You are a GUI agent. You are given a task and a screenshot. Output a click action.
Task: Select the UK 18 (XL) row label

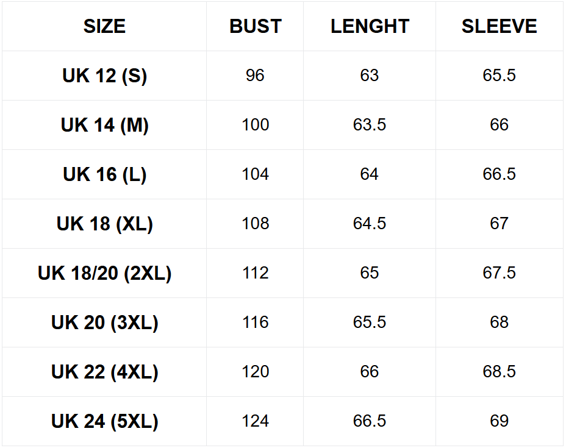pyautogui.click(x=104, y=224)
